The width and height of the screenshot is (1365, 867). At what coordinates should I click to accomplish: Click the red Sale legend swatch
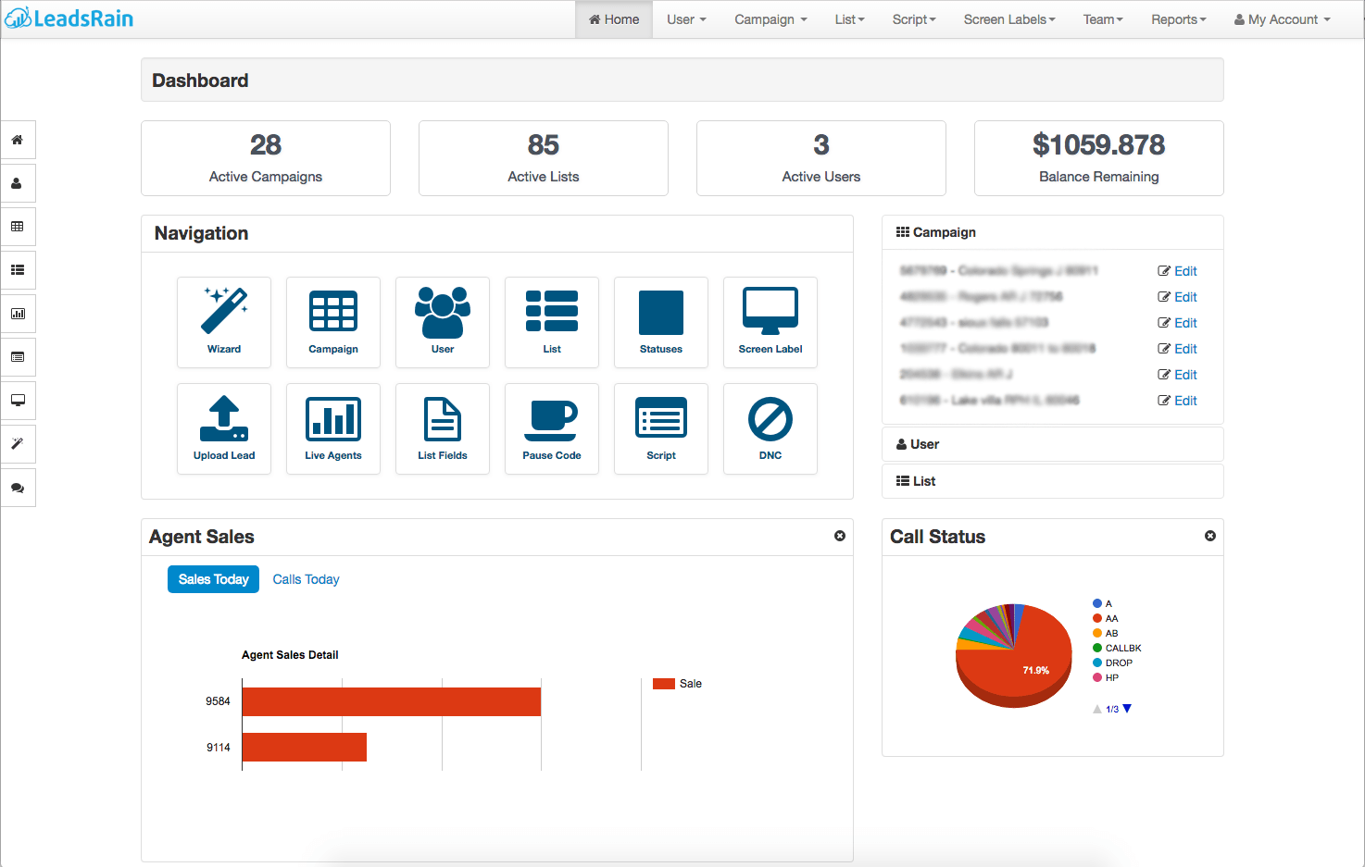663,684
